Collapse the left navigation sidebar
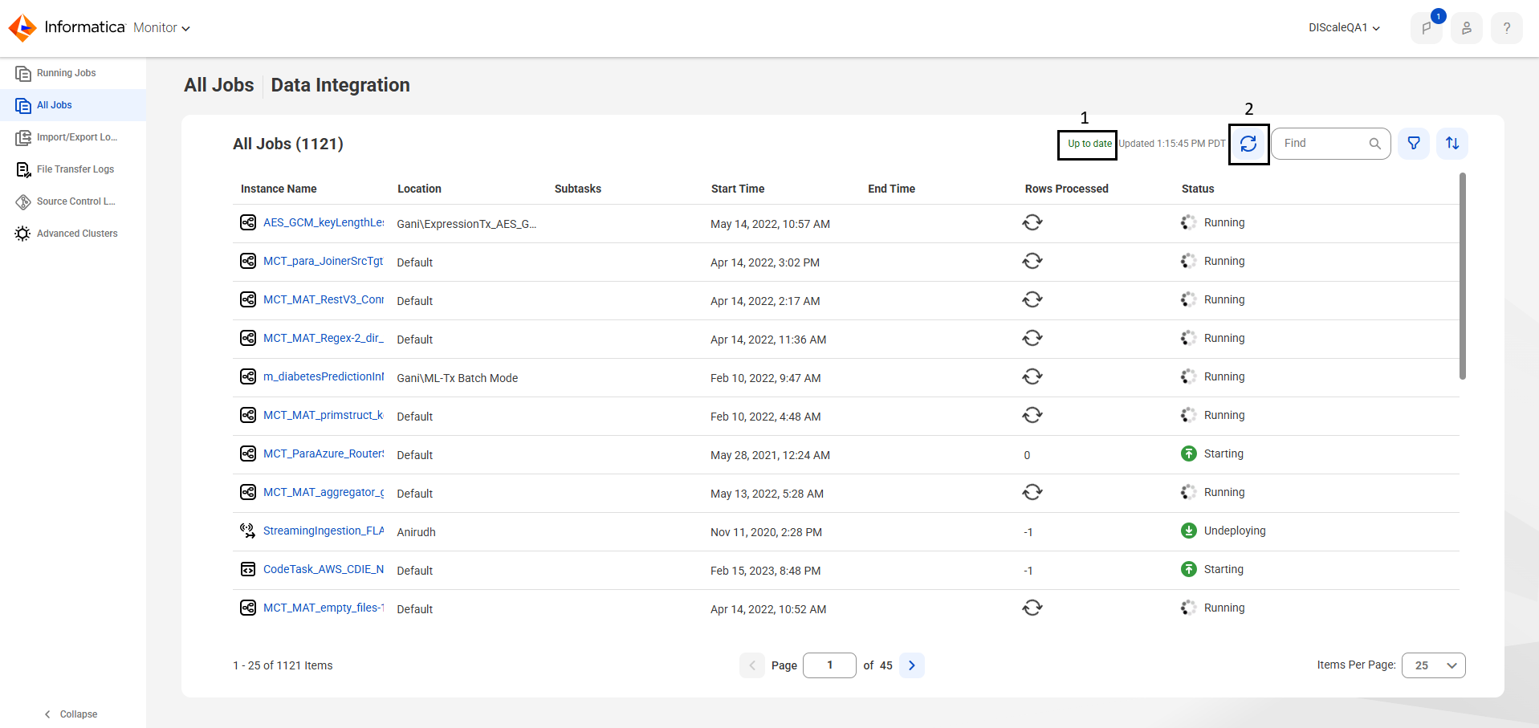This screenshot has width=1539, height=728. (x=71, y=714)
